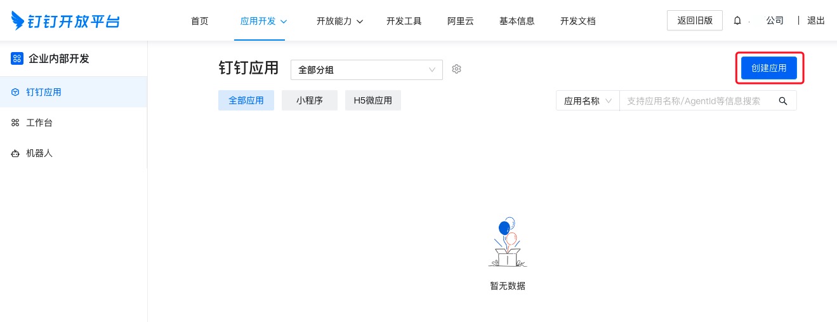Select 机器人 in the sidebar
This screenshot has width=837, height=322.
[74, 153]
